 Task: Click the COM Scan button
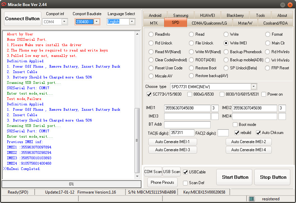pyautogui.click(x=153, y=171)
